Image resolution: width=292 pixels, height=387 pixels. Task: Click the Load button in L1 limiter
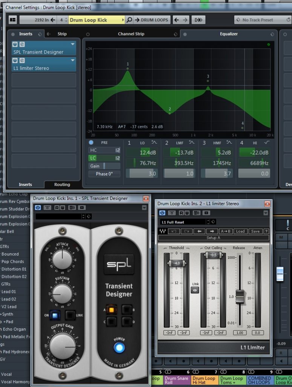coord(240,231)
